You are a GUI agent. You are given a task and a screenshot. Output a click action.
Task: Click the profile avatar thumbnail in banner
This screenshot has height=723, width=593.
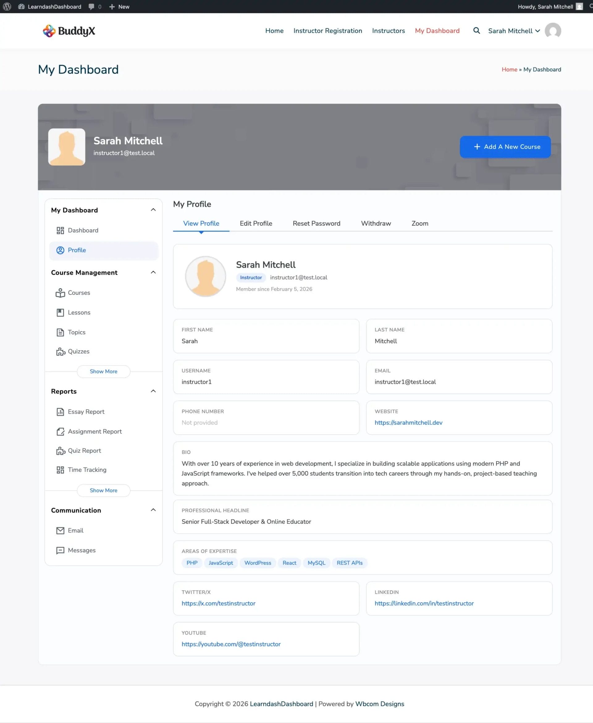coord(67,147)
